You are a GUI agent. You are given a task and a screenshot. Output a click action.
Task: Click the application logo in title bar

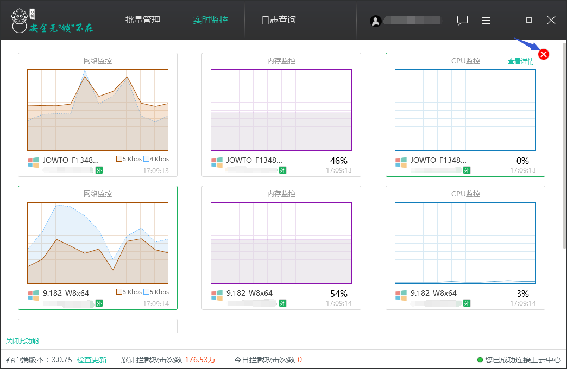click(22, 20)
